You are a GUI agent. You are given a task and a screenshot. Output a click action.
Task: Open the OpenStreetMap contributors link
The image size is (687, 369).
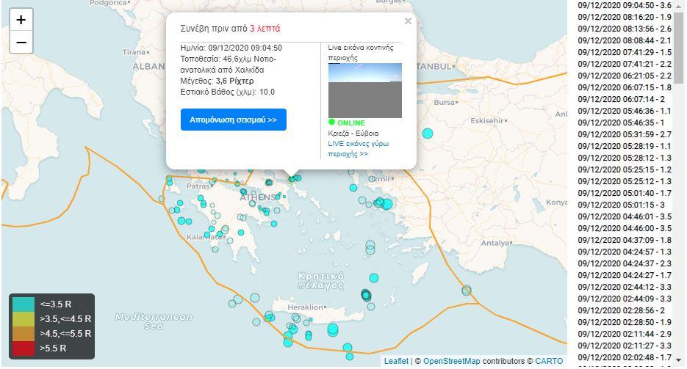[451, 361]
